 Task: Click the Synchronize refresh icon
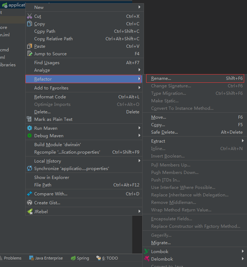click(x=30, y=169)
